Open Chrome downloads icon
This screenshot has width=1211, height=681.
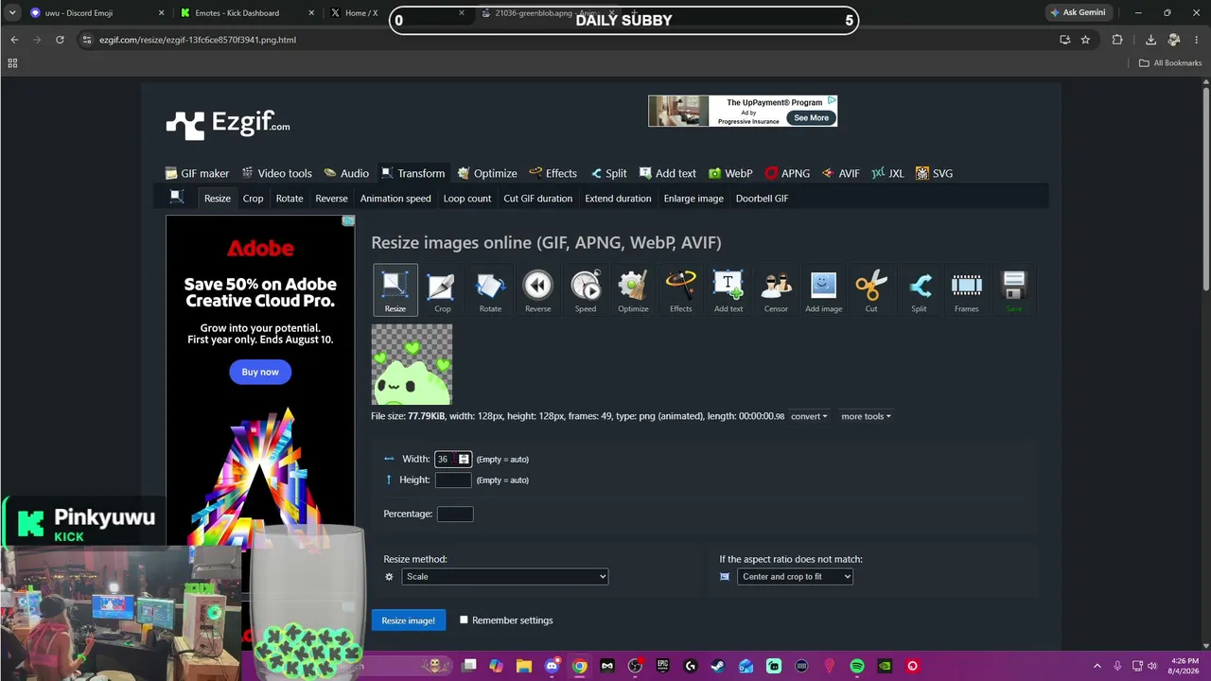pos(1150,40)
